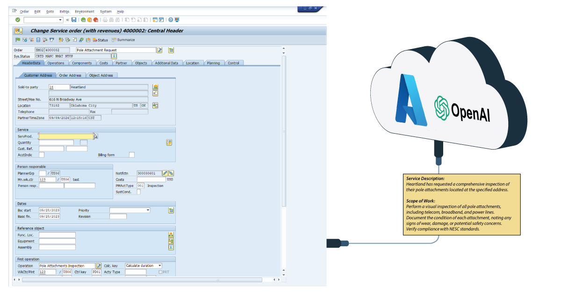Open the Help menu
Image resolution: width=561 pixels, height=293 pixels.
(x=121, y=11)
